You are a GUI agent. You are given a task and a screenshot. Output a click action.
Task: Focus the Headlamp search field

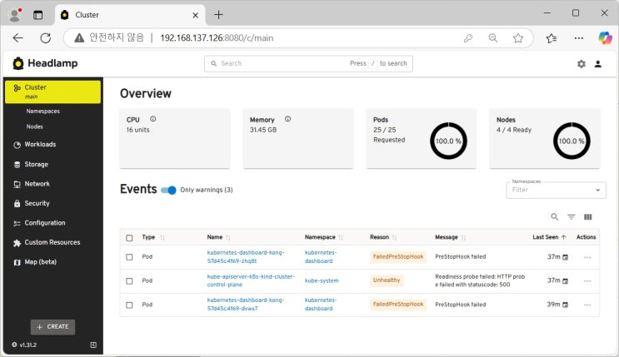[308, 63]
